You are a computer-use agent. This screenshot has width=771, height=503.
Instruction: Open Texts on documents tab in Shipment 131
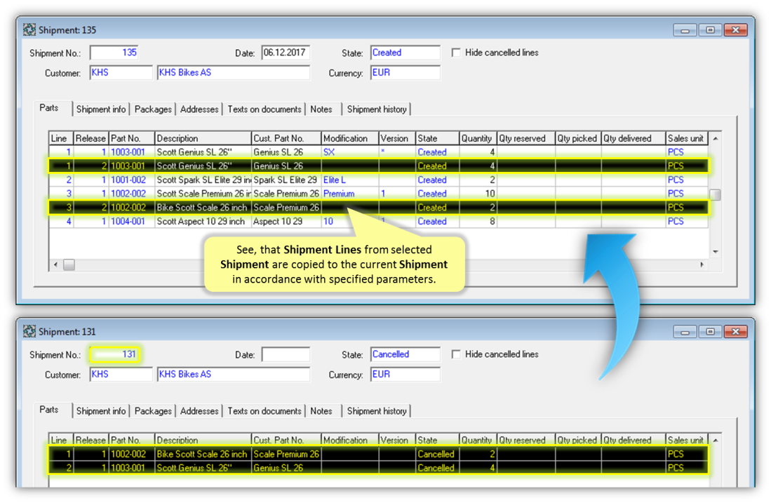tap(264, 411)
